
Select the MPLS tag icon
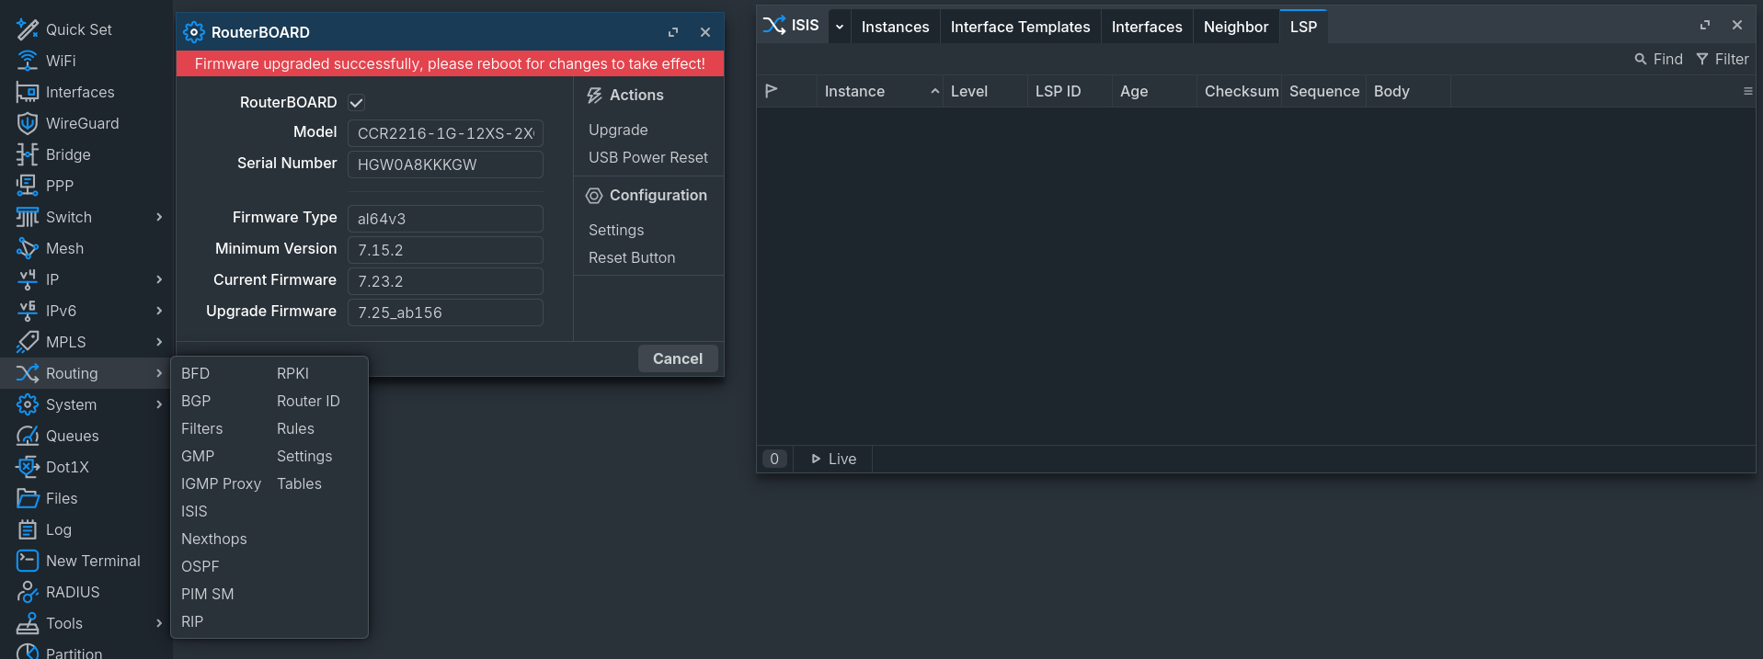point(28,342)
